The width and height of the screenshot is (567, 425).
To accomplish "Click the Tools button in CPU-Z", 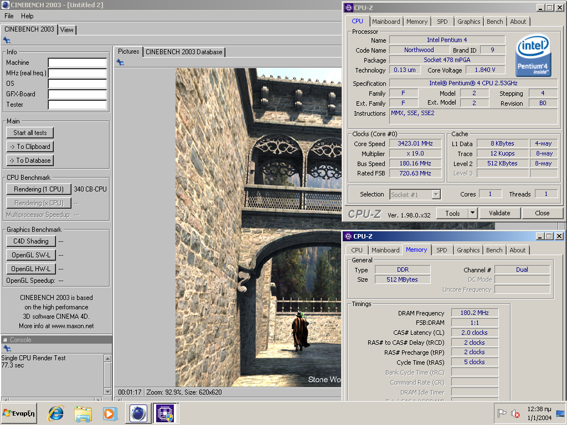I will tap(452, 213).
